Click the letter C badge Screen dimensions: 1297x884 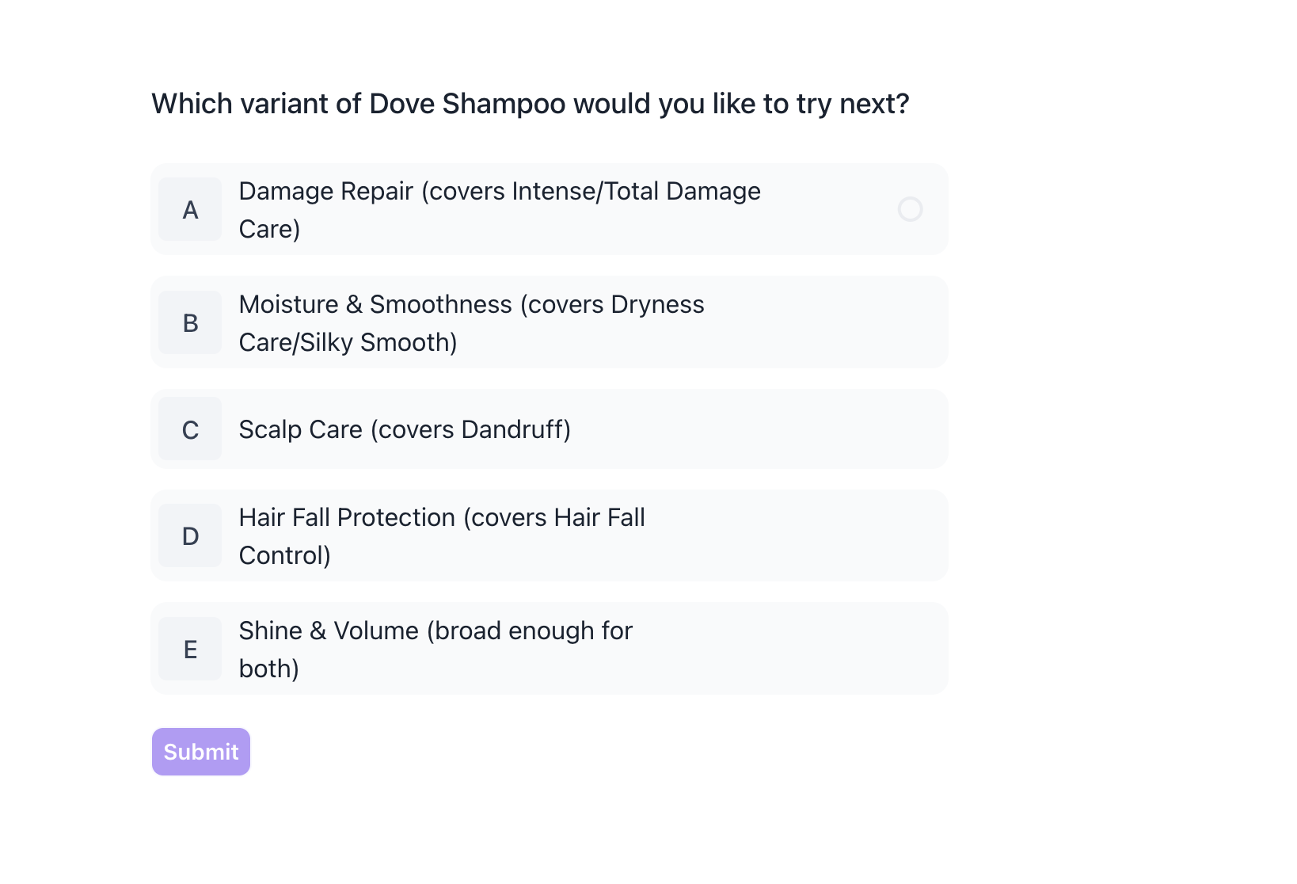click(x=190, y=429)
